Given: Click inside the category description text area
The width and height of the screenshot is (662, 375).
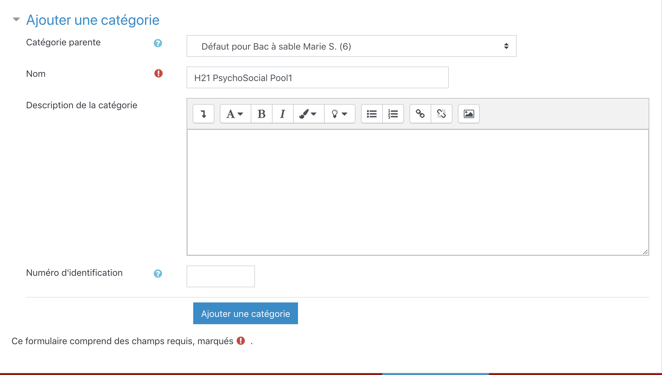Looking at the screenshot, I should coord(417,192).
